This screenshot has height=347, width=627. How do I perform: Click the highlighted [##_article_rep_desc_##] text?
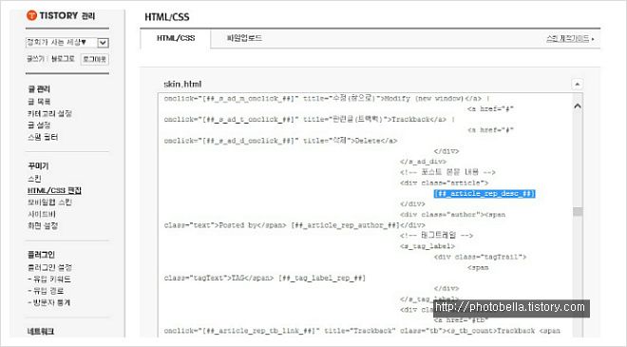(484, 194)
